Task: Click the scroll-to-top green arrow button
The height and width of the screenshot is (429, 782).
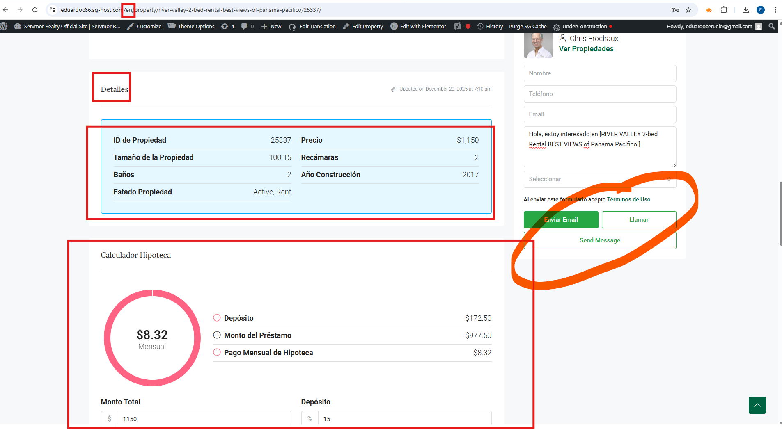Action: tap(757, 405)
